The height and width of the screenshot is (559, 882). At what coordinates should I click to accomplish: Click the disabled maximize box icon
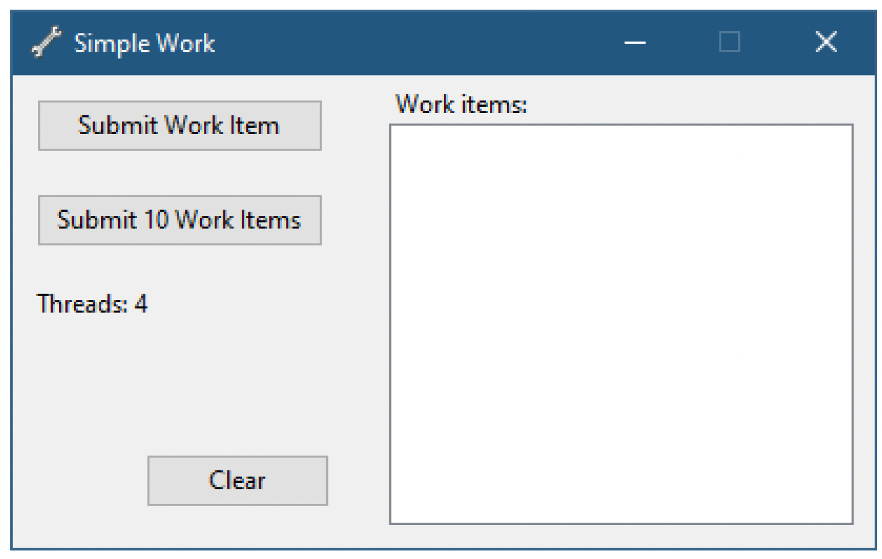(730, 42)
